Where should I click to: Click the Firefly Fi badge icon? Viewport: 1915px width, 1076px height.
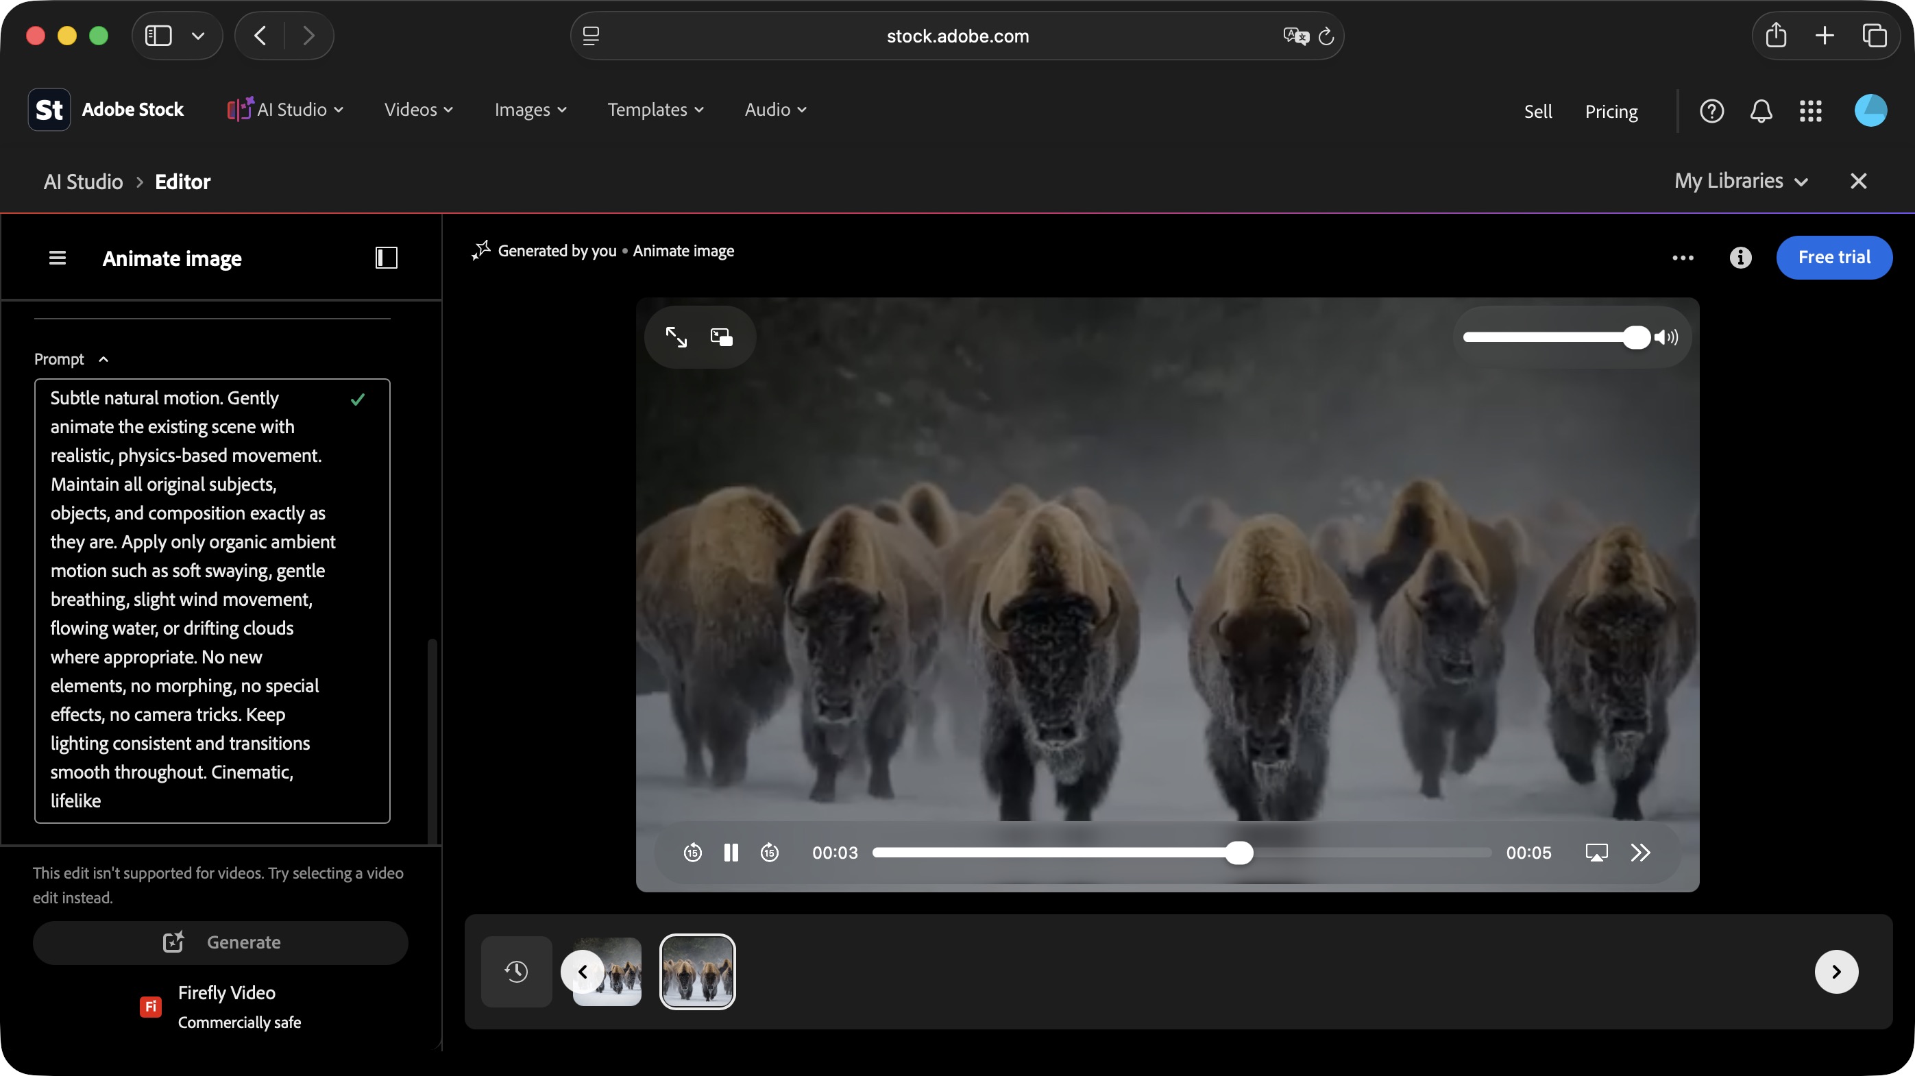coord(150,1006)
